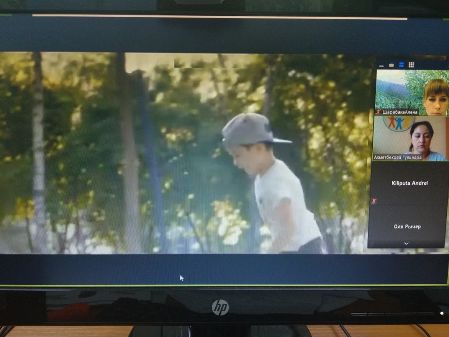Image resolution: width=449 pixels, height=337 pixels.
Task: Minimize the participant video strip
Action: click(x=381, y=66)
